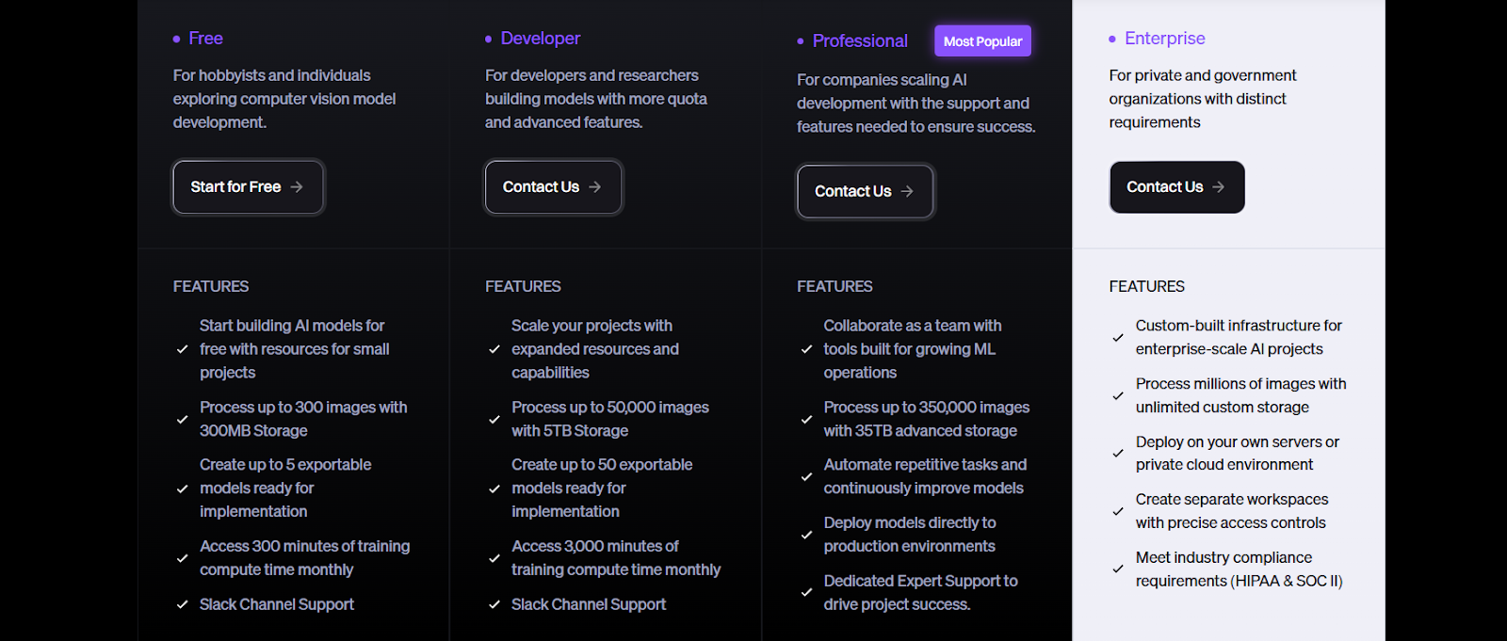Click the Most Popular badge
The image size is (1507, 641).
[x=982, y=41]
